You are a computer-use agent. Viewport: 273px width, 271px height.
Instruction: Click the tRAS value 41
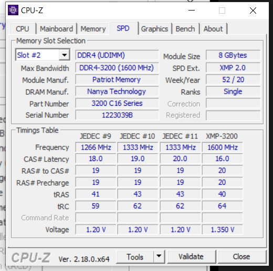96,194
